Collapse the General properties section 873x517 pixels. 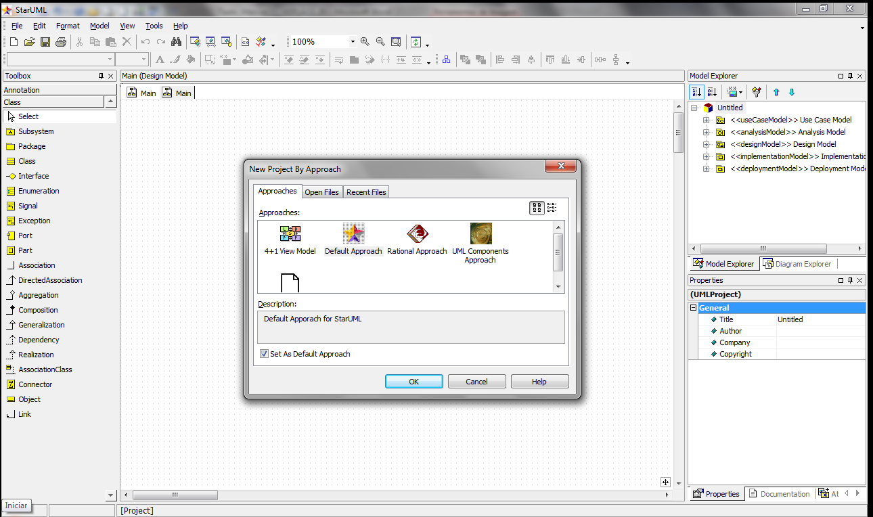click(693, 308)
